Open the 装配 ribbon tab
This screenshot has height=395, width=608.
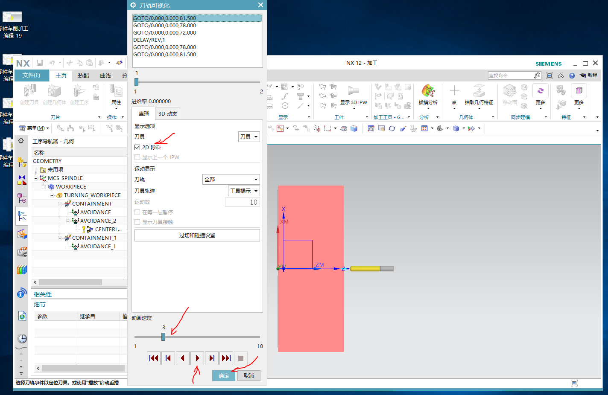(x=83, y=76)
